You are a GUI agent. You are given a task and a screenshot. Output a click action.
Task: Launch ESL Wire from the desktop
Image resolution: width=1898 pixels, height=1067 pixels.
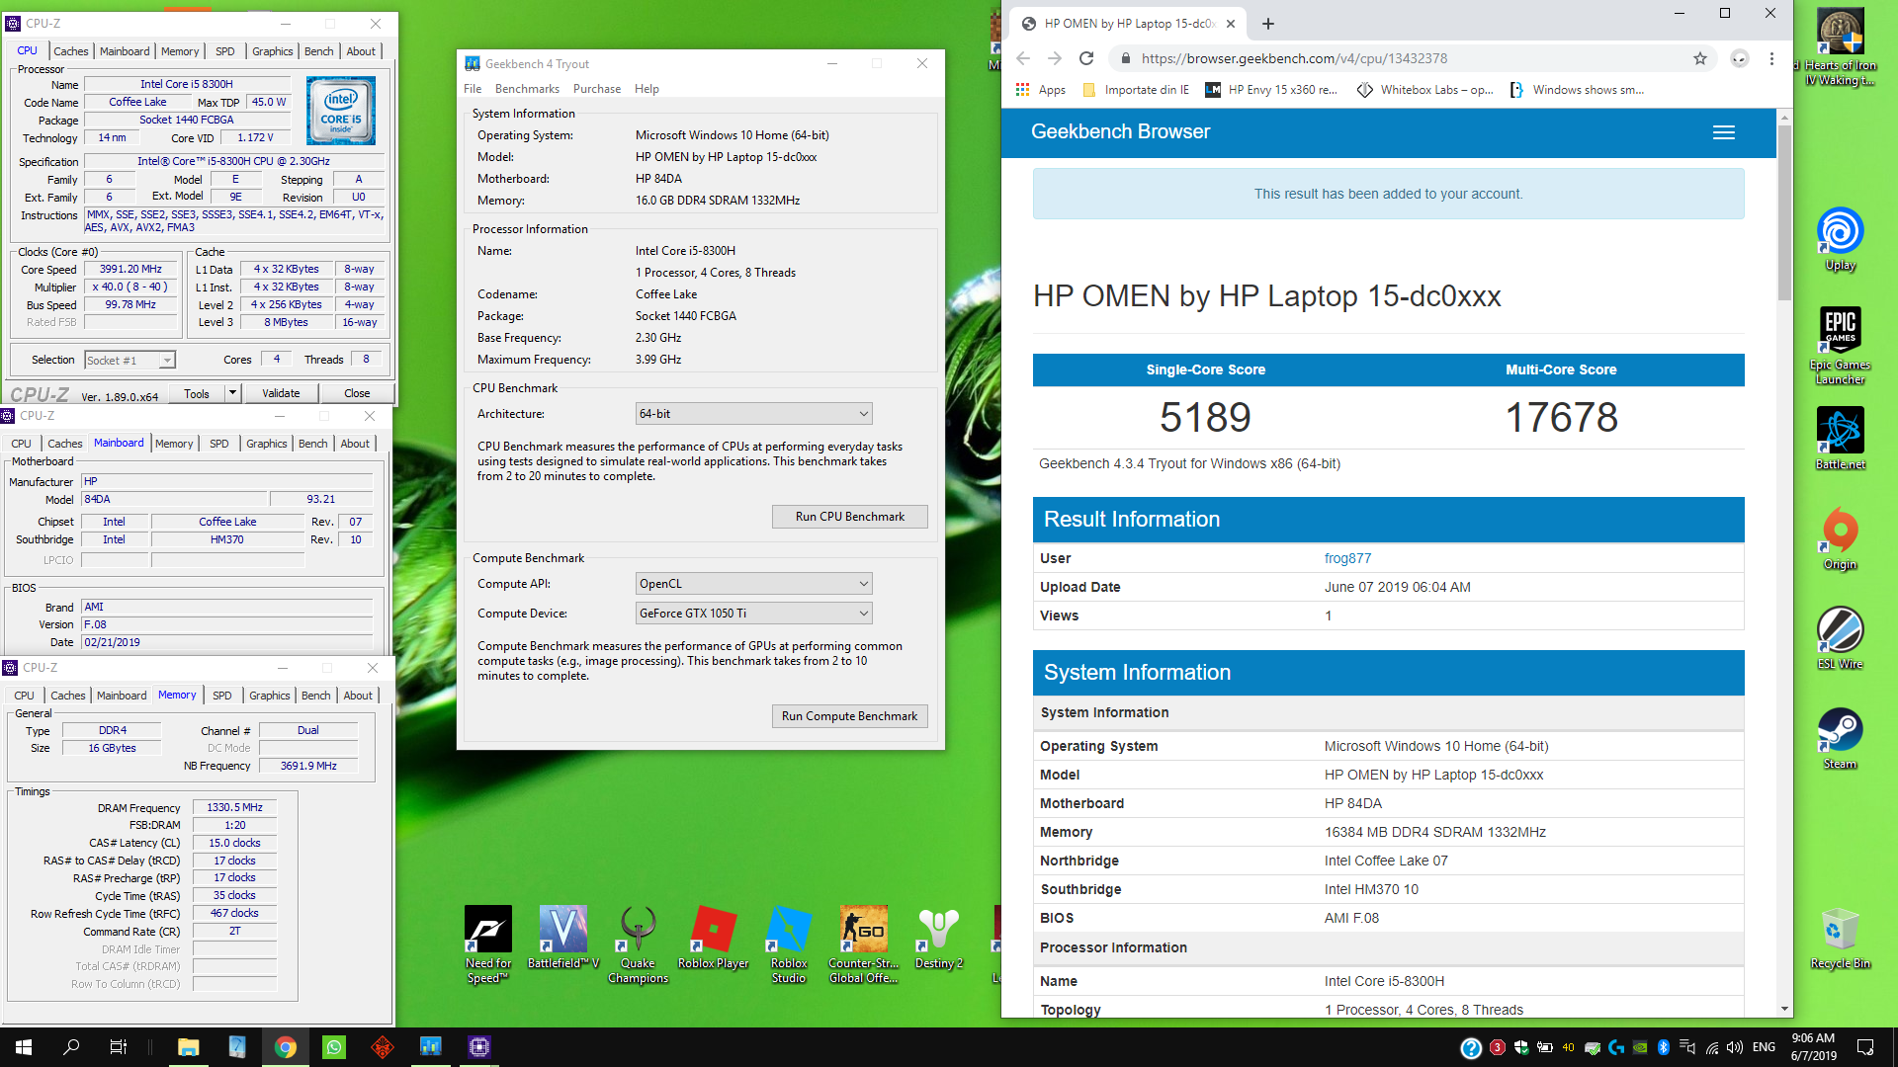pyautogui.click(x=1840, y=638)
